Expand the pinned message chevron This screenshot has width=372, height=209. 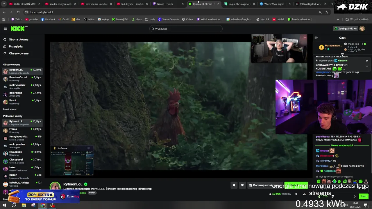coord(367,66)
